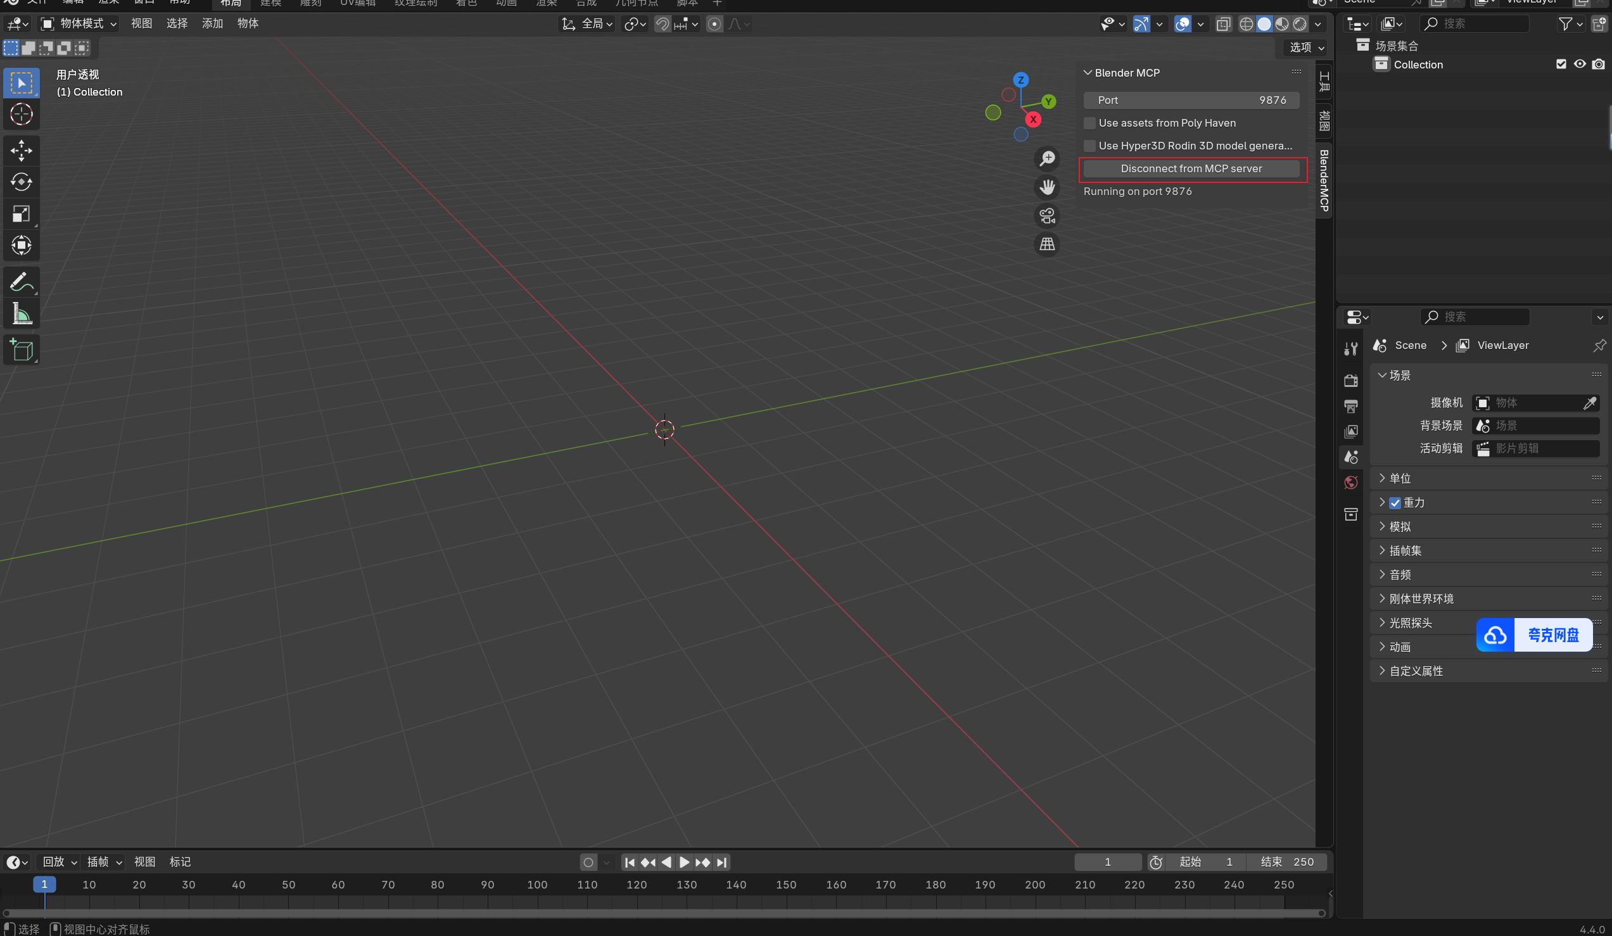Activate the 3D Cursor tool

point(21,115)
